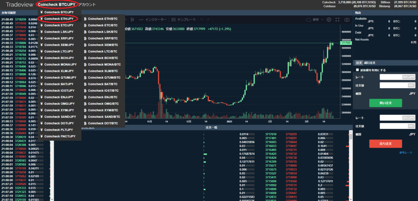Image resolution: width=418 pixels, height=201 pixels.
Task: Click the chart undo arrow
Action: [202, 20]
